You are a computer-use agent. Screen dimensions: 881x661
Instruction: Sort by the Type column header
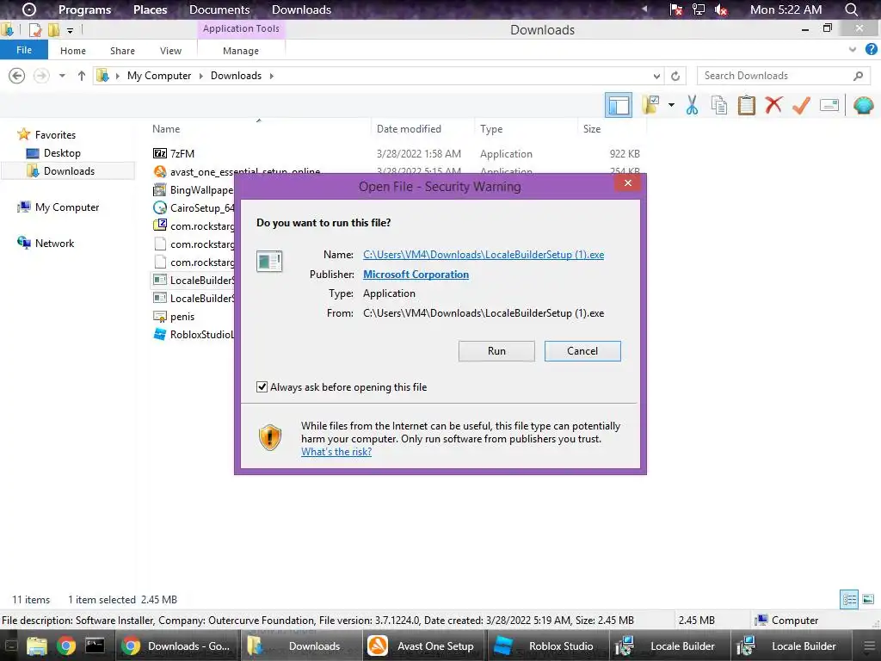coord(491,129)
